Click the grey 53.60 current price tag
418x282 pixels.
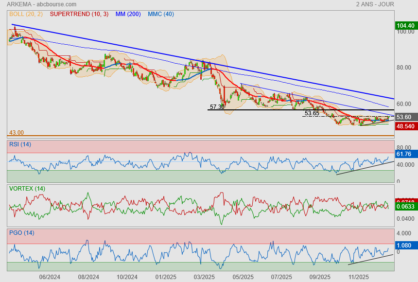click(x=404, y=117)
